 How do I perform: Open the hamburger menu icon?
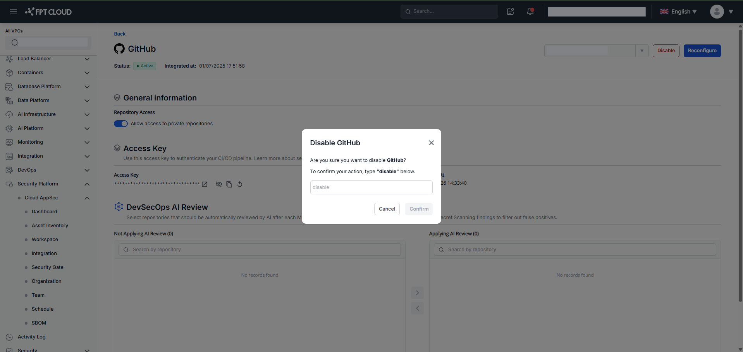(x=14, y=12)
